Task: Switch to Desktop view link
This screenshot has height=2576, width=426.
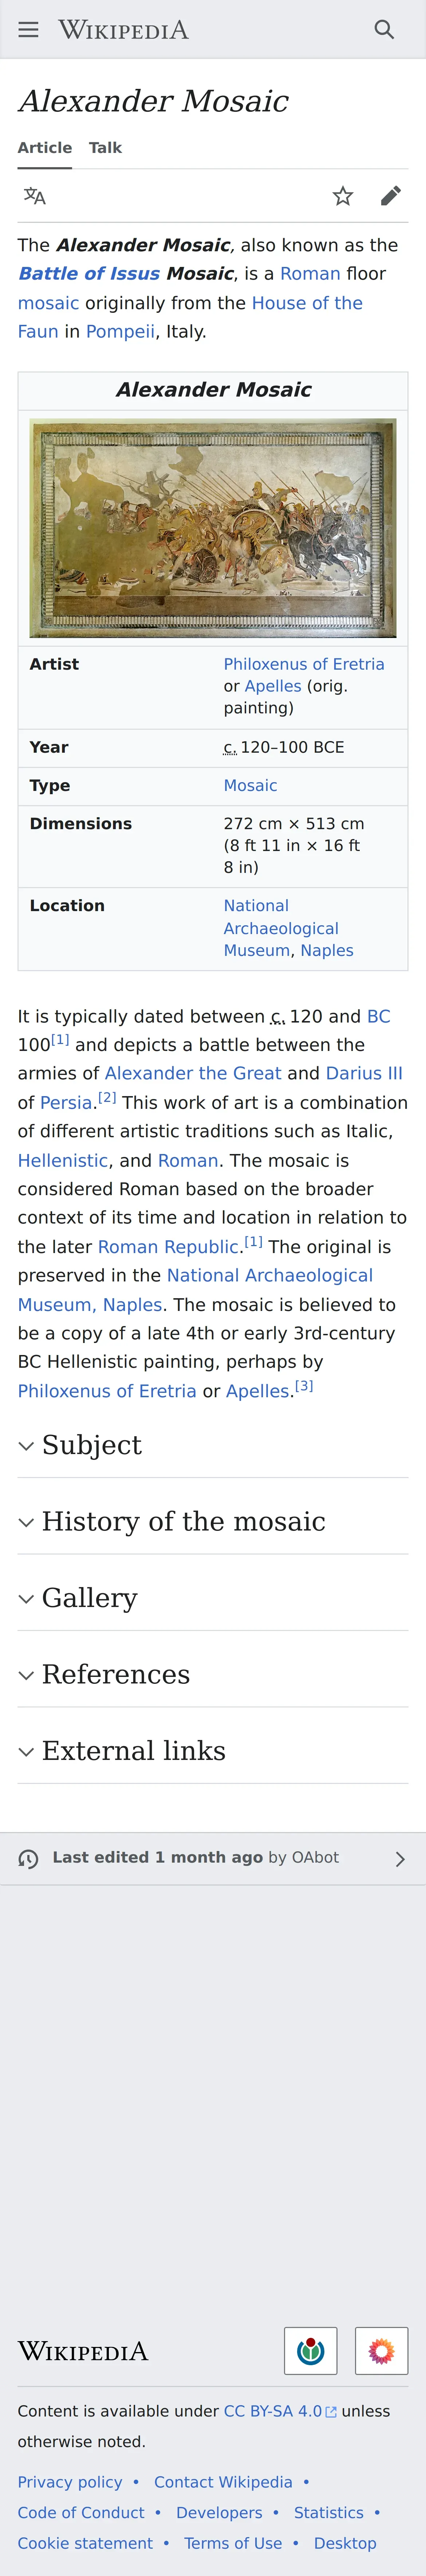Action: coord(345,2542)
